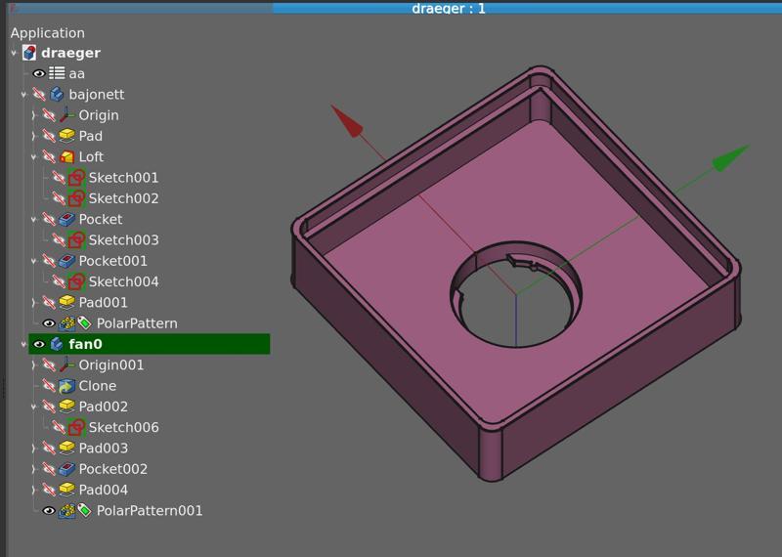The image size is (782, 557).
Task: Click the Pad001 feature icon
Action: (66, 302)
